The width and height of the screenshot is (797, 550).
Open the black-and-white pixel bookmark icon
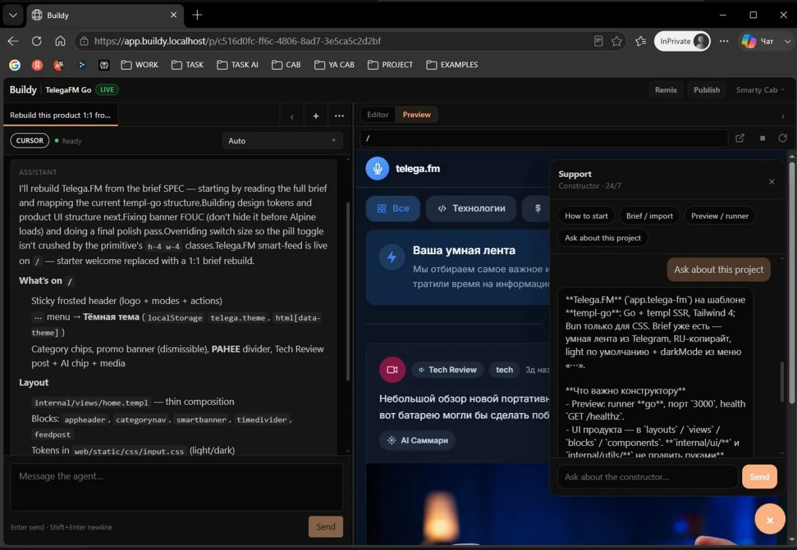[x=104, y=65]
